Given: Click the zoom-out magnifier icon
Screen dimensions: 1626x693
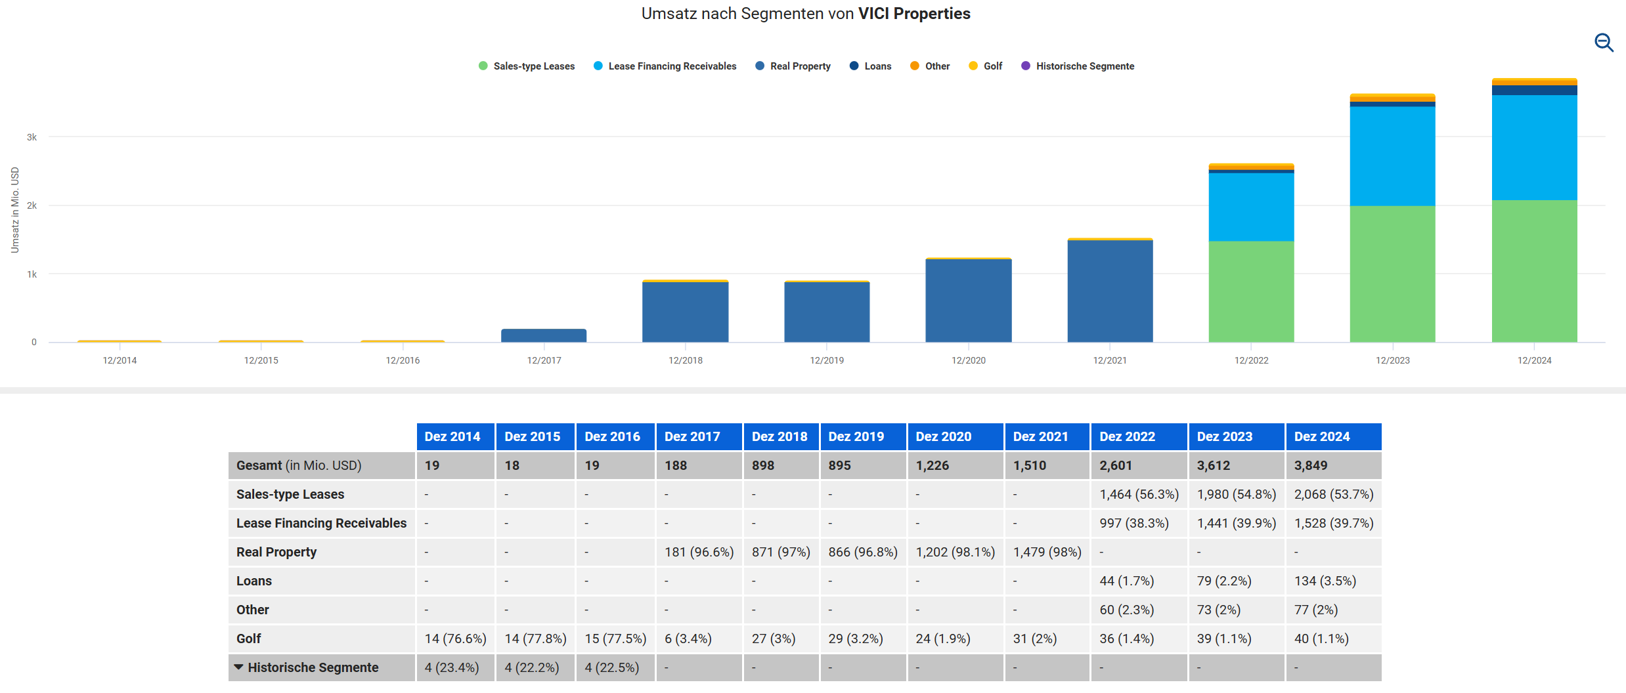Looking at the screenshot, I should (x=1603, y=43).
